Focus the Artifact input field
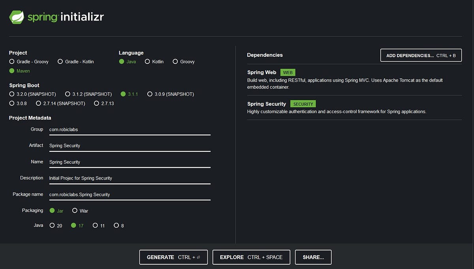Screen dimensions: 474x269 pyautogui.click(x=130, y=146)
